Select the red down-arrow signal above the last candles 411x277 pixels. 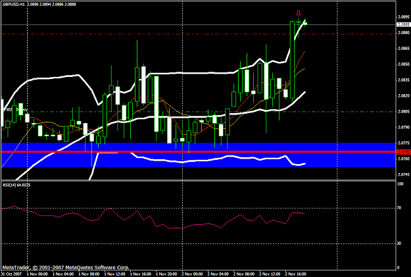[299, 13]
